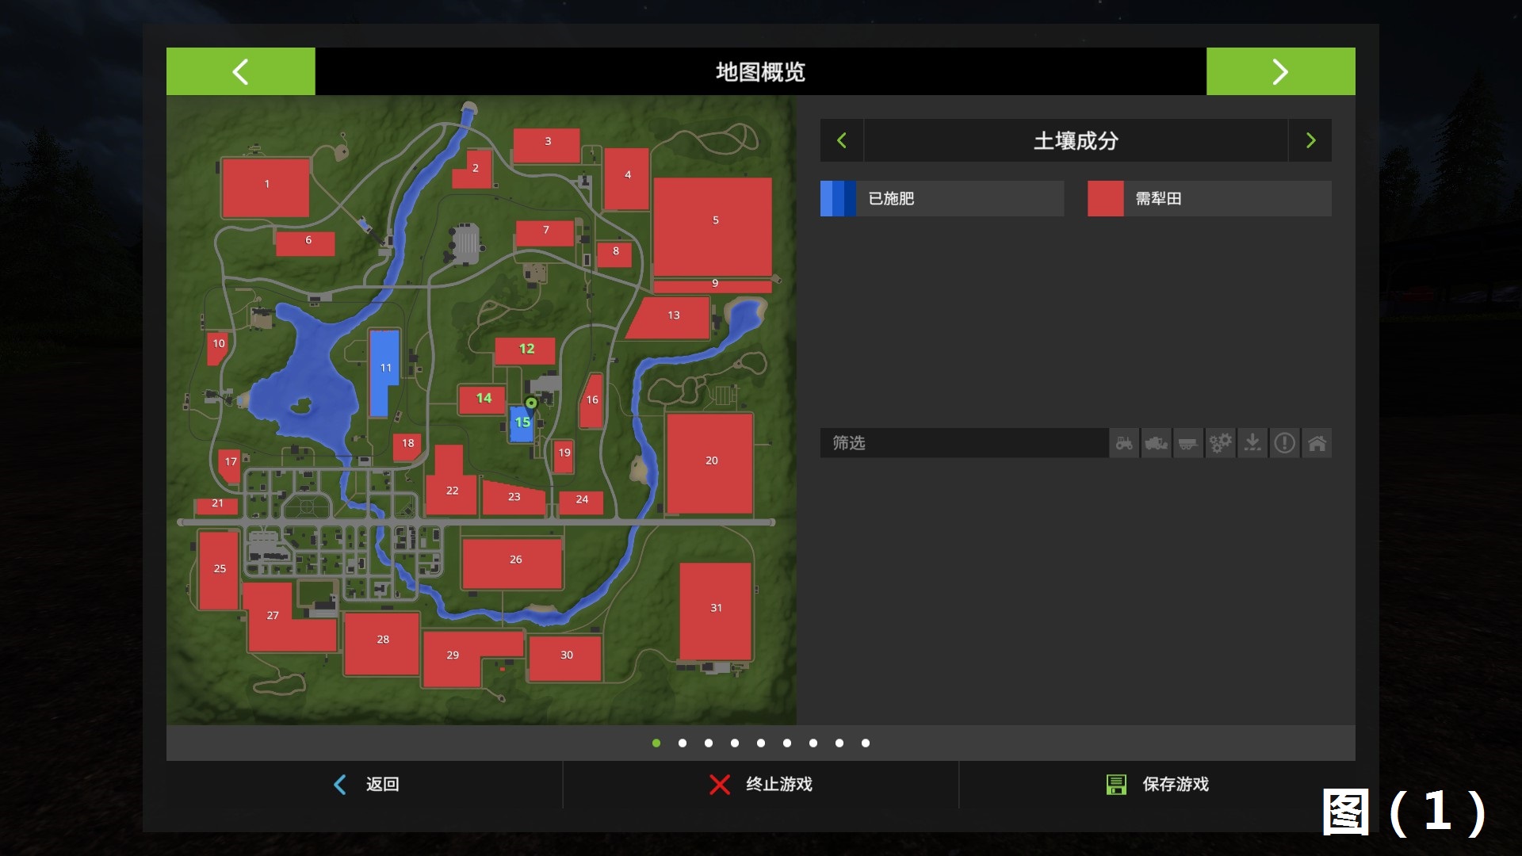The height and width of the screenshot is (856, 1522).
Task: Click the blue 已施肥 color swatch
Action: 838,198
